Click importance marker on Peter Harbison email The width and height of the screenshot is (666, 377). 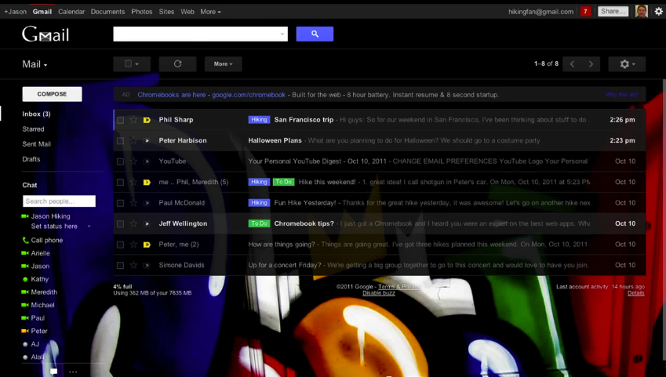(147, 141)
